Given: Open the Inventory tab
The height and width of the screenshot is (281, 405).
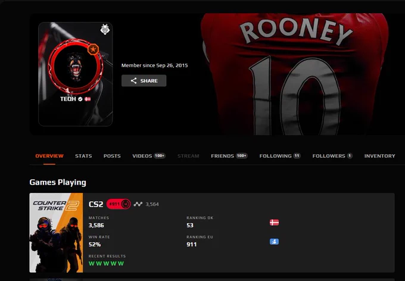Looking at the screenshot, I should coord(380,156).
